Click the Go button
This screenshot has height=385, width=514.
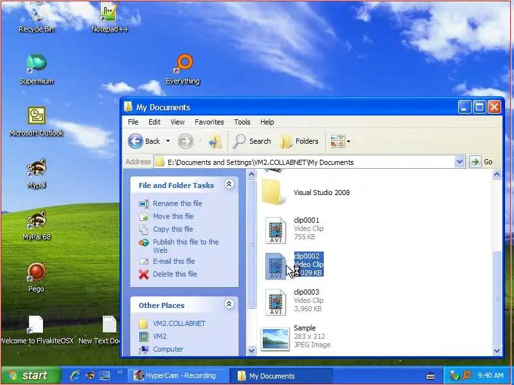(481, 162)
